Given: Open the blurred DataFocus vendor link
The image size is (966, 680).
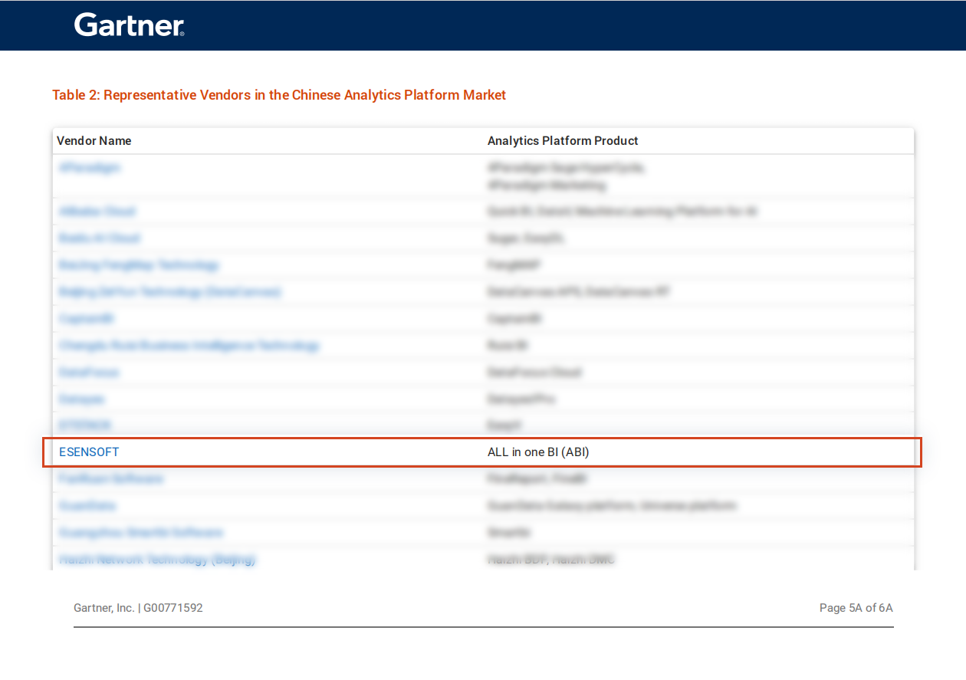Looking at the screenshot, I should [x=89, y=373].
